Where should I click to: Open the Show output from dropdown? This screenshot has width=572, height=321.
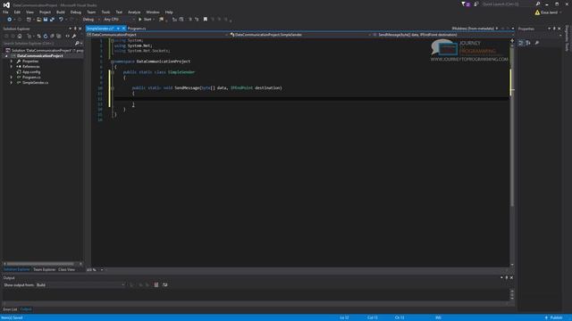pos(80,285)
